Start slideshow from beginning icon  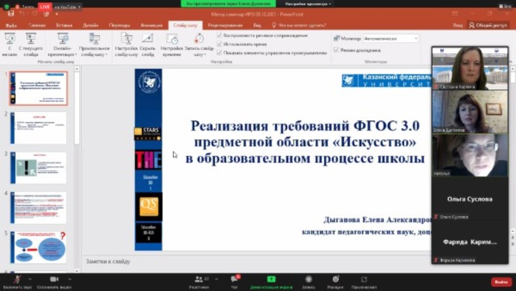pyautogui.click(x=9, y=40)
